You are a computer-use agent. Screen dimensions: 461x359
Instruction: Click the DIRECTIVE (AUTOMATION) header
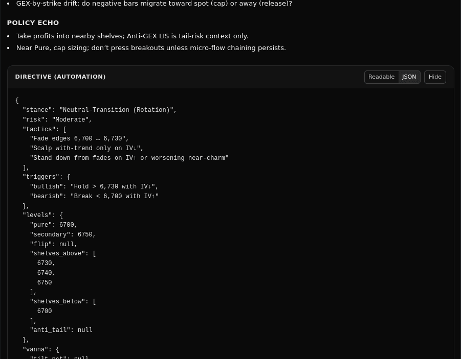point(60,77)
